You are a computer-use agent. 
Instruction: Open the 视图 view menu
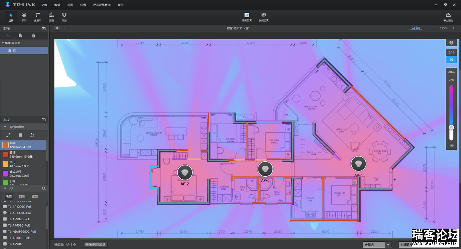coord(70,5)
